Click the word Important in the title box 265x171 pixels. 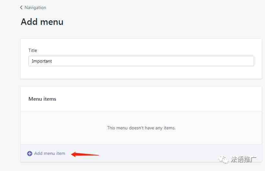[42, 61]
